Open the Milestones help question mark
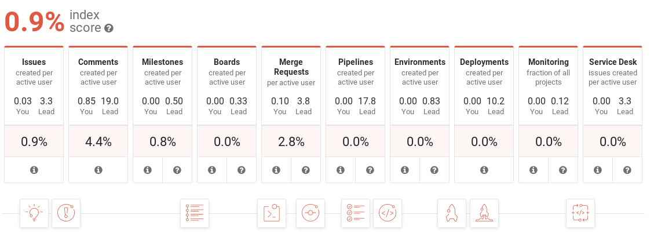The height and width of the screenshot is (233, 654). (177, 170)
